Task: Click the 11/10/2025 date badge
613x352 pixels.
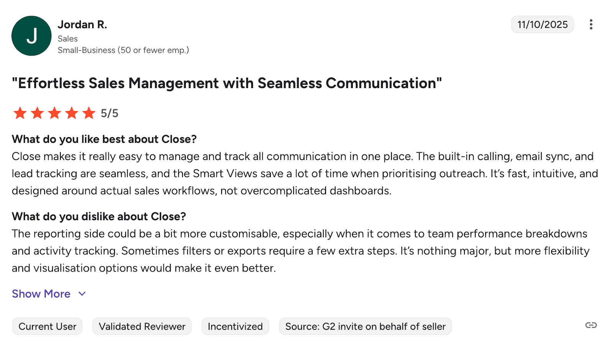Action: [x=542, y=25]
